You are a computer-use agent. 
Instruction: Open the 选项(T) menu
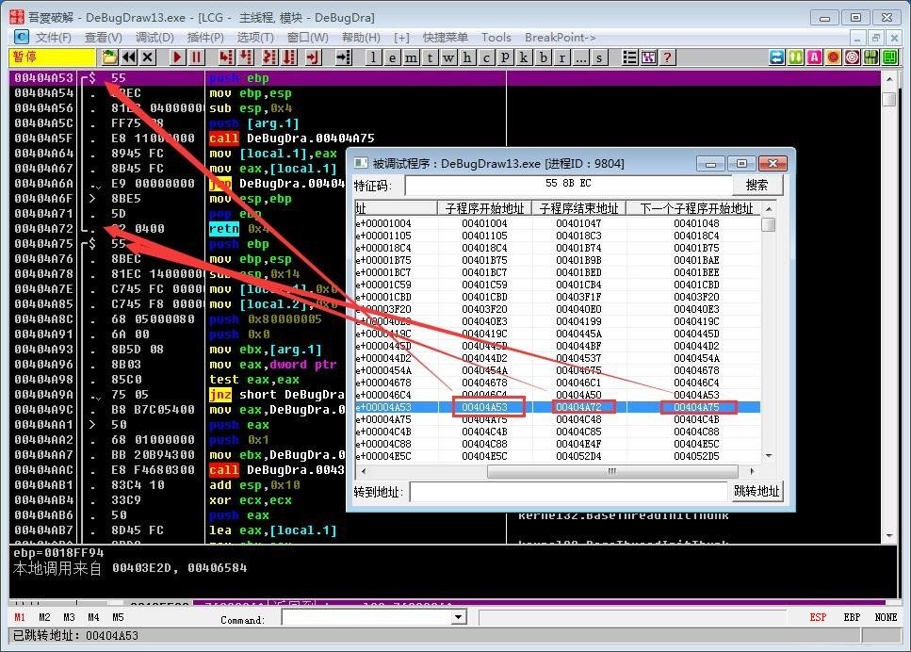(x=255, y=37)
